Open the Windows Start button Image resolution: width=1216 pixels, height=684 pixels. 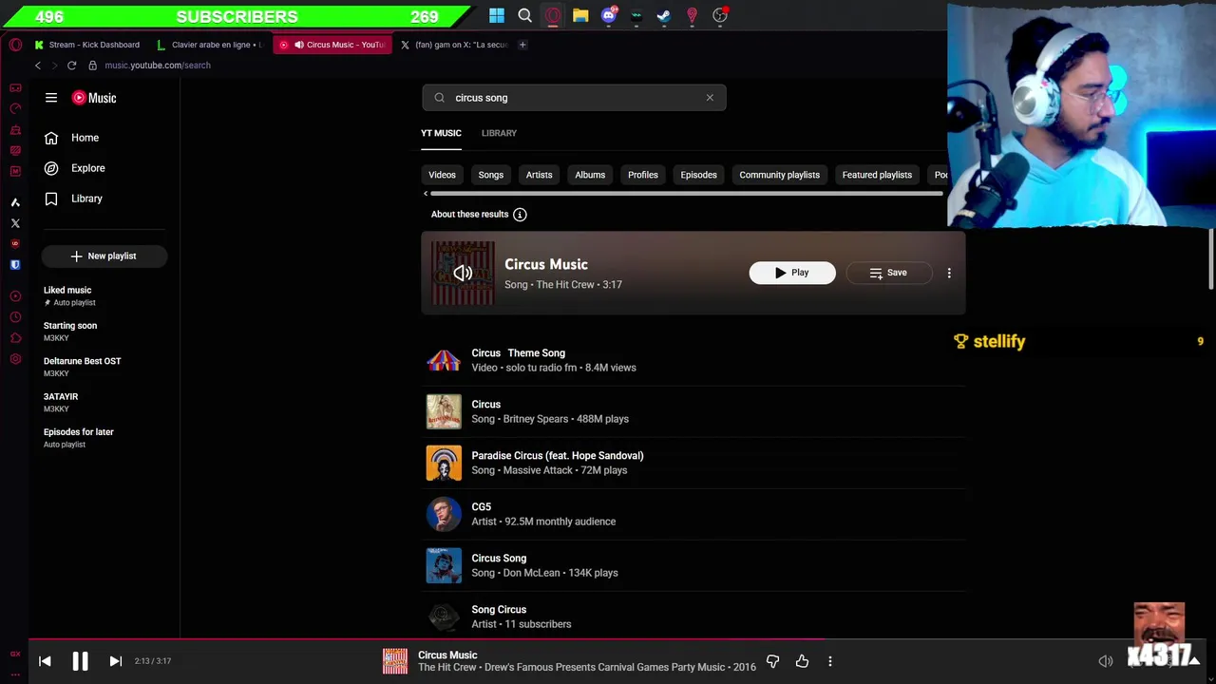click(497, 15)
